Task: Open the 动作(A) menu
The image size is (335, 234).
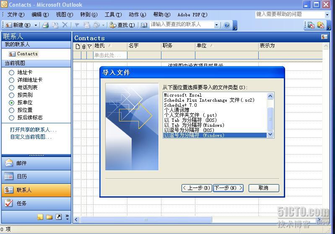Action: tap(138, 15)
